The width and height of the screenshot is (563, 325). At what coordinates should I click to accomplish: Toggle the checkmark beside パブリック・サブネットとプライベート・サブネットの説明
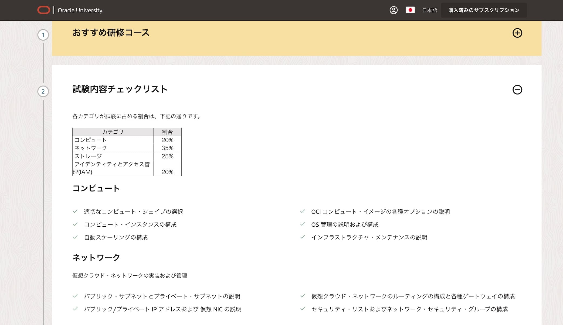click(75, 296)
